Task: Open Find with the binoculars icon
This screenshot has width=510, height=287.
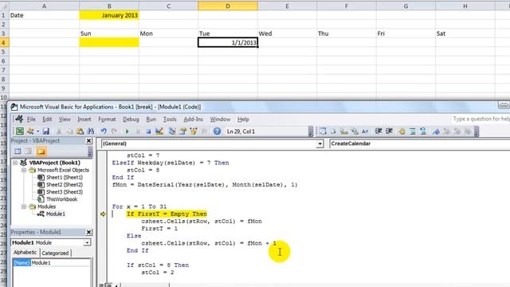Action: click(90, 131)
